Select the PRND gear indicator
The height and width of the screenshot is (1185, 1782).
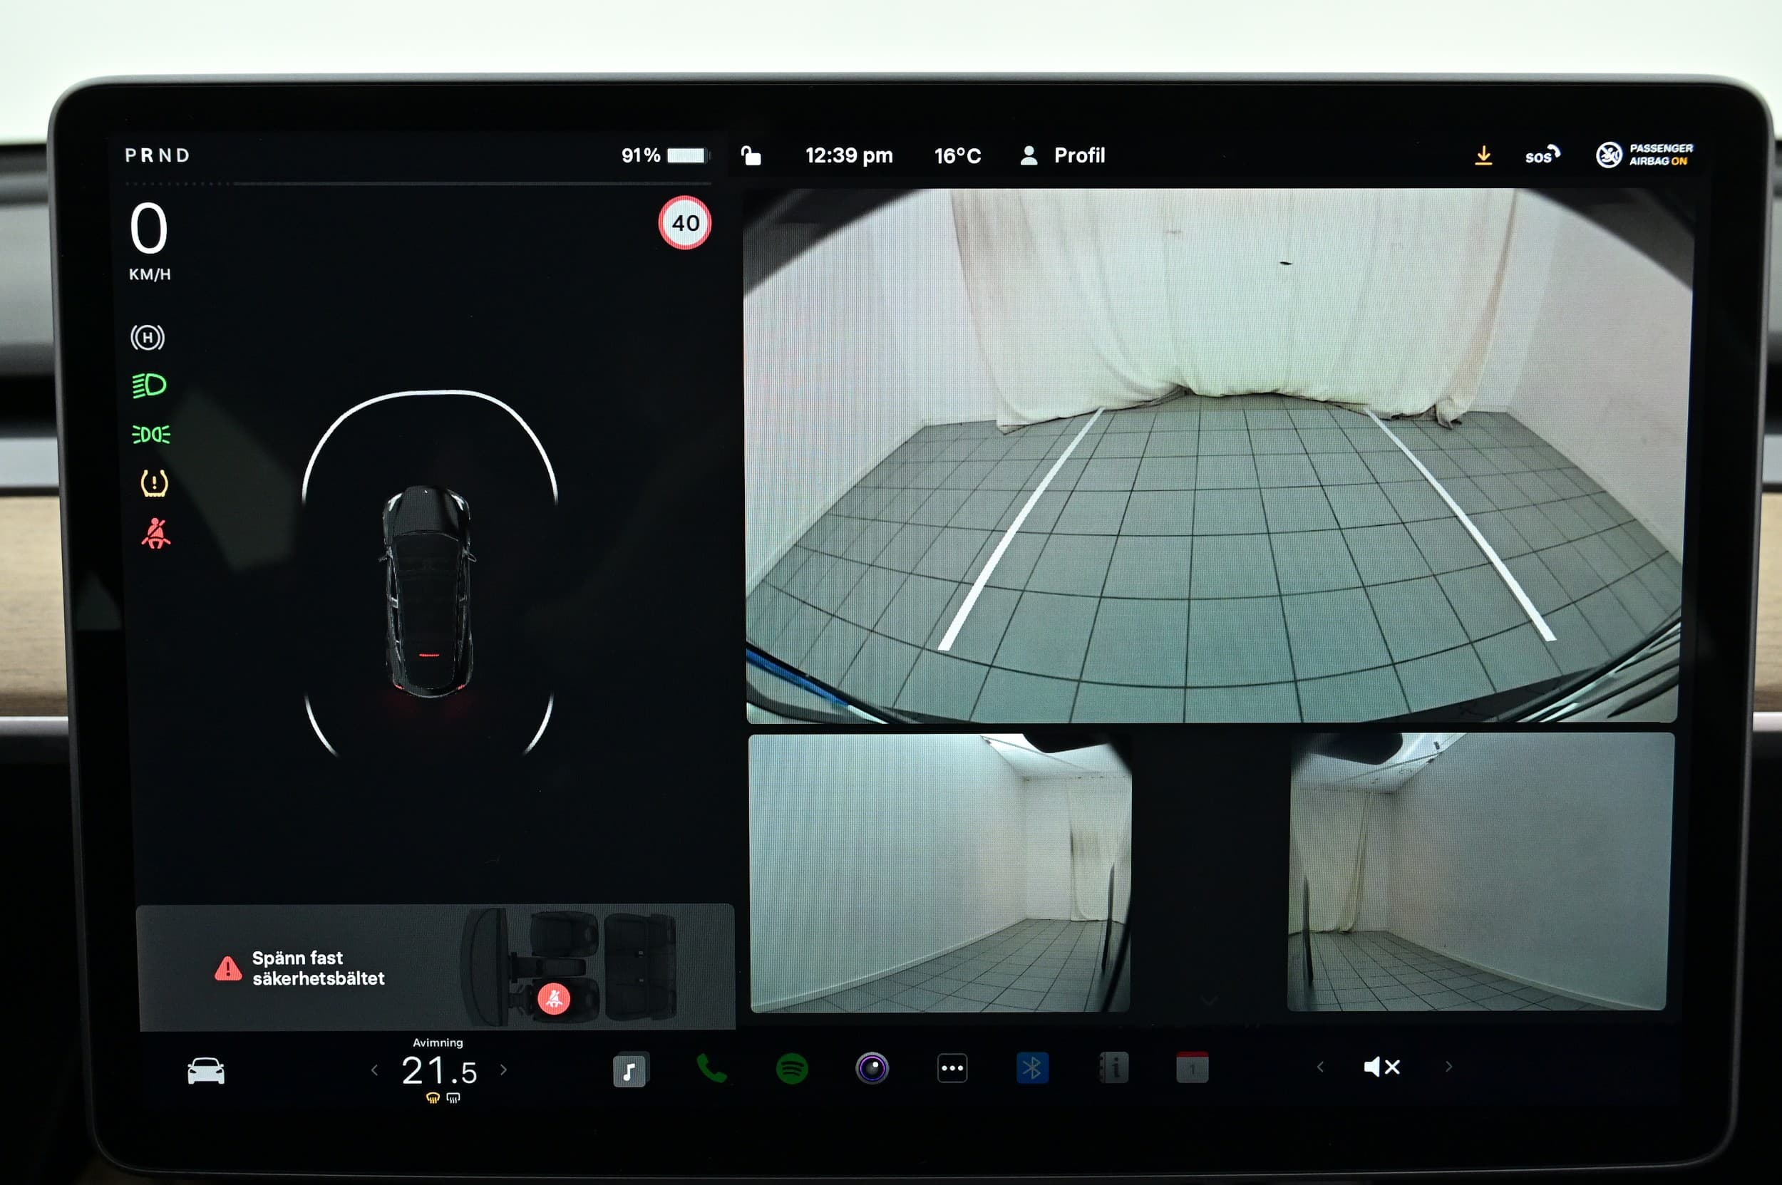[158, 155]
